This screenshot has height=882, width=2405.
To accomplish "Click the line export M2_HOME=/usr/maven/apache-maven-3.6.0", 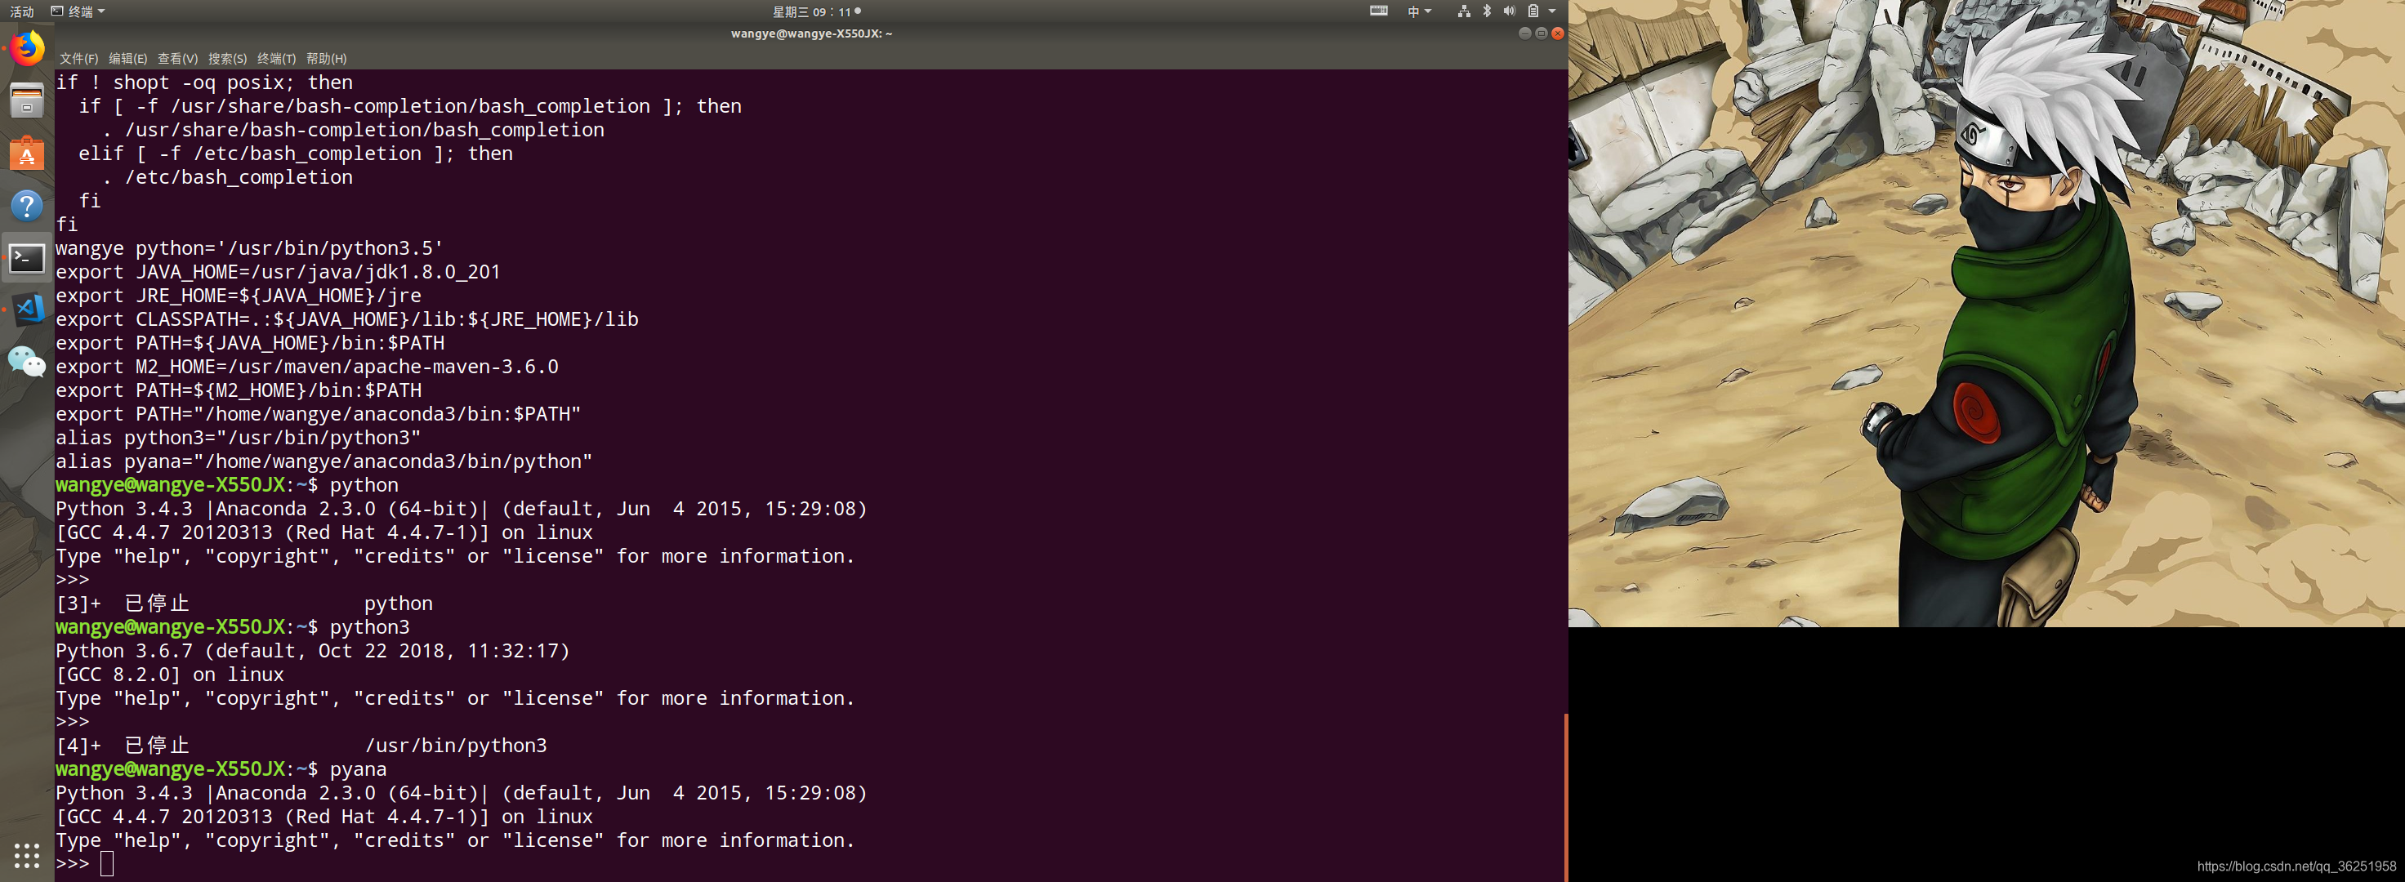I will tap(307, 367).
